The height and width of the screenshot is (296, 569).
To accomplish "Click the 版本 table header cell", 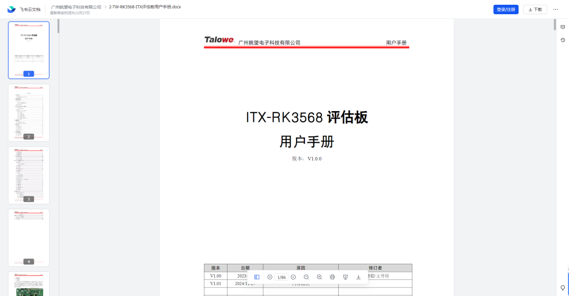I will point(215,268).
